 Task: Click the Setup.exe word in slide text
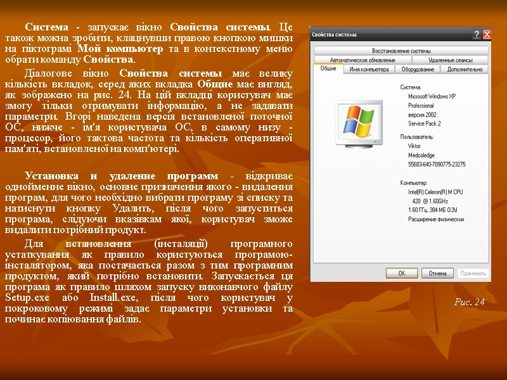point(27,297)
